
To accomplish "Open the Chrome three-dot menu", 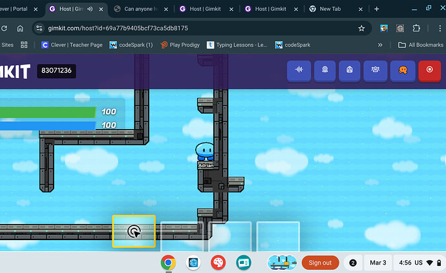I will [433, 28].
